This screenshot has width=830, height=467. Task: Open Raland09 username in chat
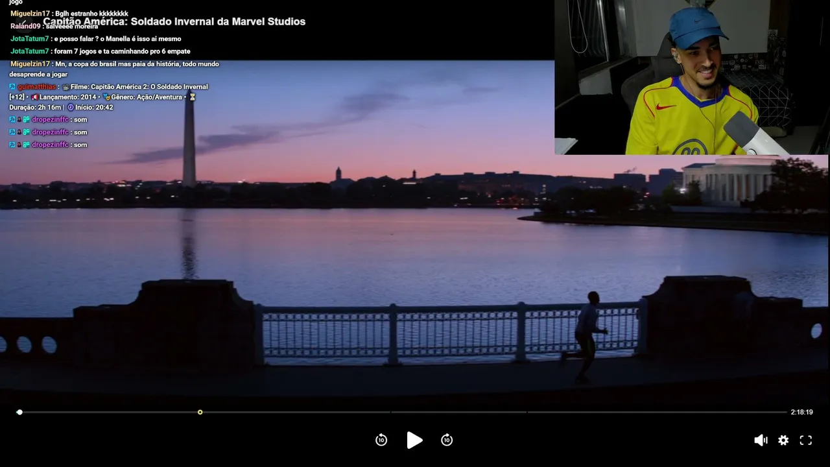pyautogui.click(x=25, y=27)
